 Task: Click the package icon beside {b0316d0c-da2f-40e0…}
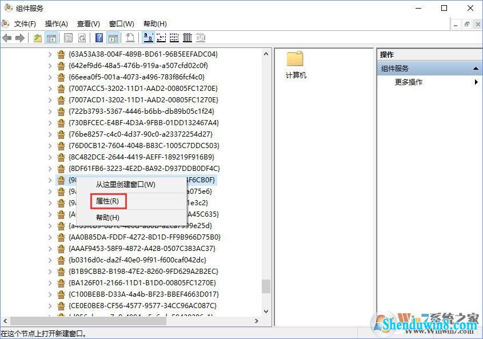point(61,260)
